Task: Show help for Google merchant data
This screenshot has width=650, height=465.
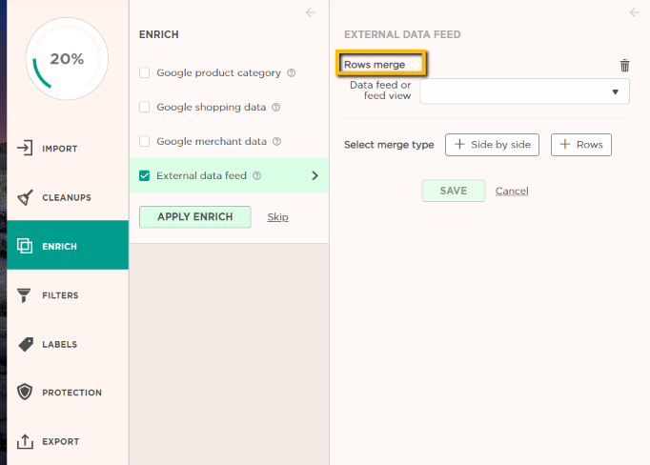Action: point(277,142)
